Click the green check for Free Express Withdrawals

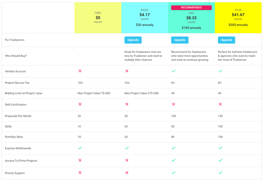tap(80, 148)
